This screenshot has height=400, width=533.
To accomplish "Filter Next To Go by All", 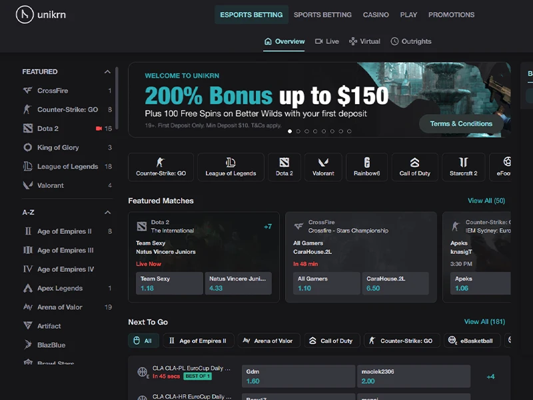I will click(x=143, y=341).
